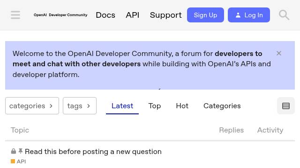This screenshot has width=300, height=168.
Task: Expand the categories dropdown
Action: click(x=32, y=106)
